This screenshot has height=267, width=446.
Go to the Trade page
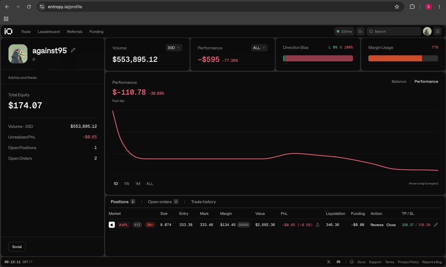point(26,32)
